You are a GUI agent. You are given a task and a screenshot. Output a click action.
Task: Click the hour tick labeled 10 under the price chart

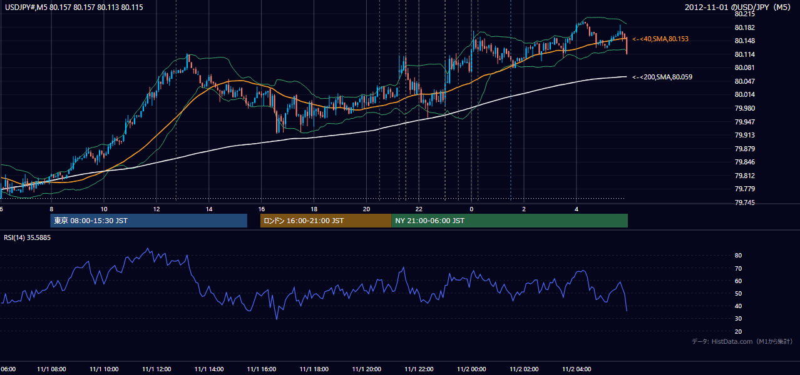point(104,209)
